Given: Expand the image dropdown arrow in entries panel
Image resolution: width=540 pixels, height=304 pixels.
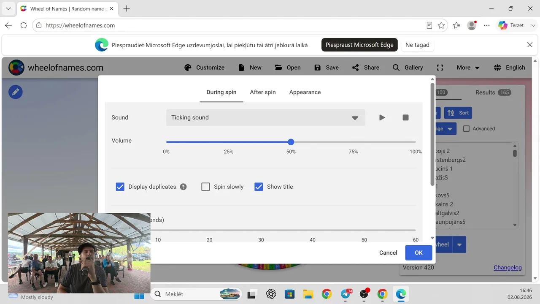Looking at the screenshot, I should coord(450,129).
